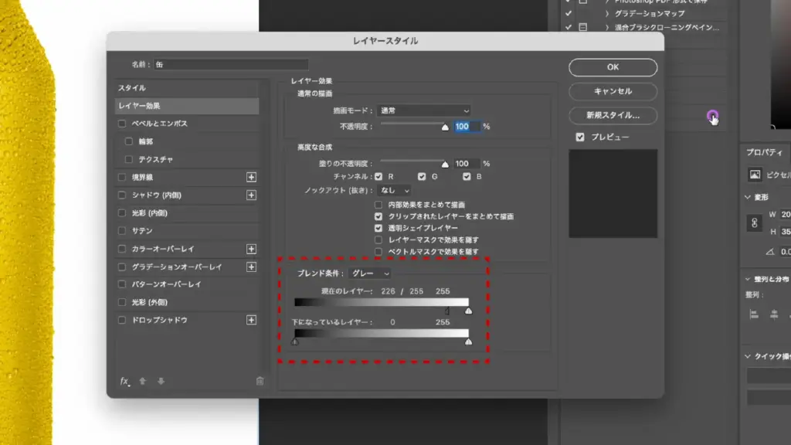791x445 pixels.
Task: Click the move effect down arrow
Action: pyautogui.click(x=161, y=381)
